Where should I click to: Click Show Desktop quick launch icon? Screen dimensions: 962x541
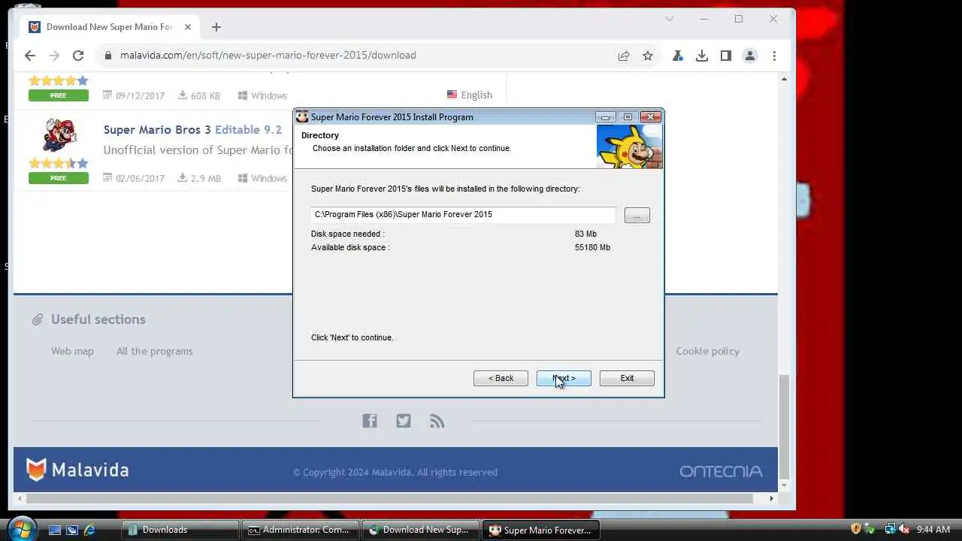tap(55, 530)
